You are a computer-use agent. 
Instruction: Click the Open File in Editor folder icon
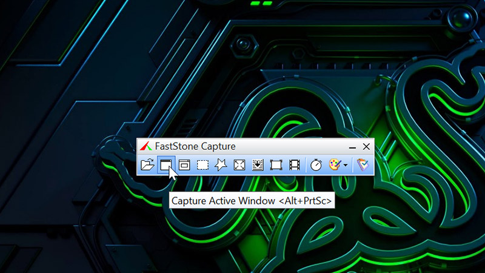(147, 164)
